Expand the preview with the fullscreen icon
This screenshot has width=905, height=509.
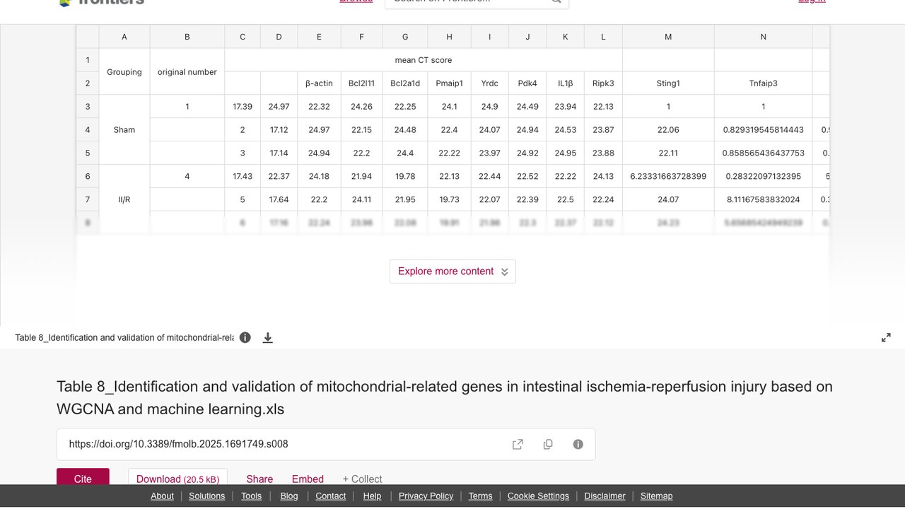886,338
